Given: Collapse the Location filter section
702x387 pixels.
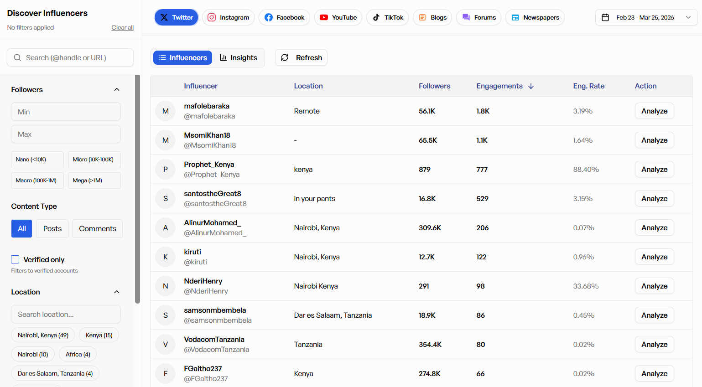Looking at the screenshot, I should tap(117, 292).
